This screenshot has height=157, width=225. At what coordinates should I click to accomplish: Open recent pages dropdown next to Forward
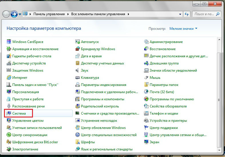pos(20,14)
